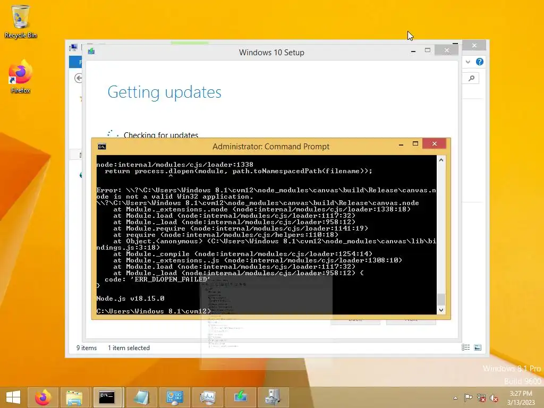
Task: Open File Explorer from the taskbar
Action: click(x=74, y=397)
